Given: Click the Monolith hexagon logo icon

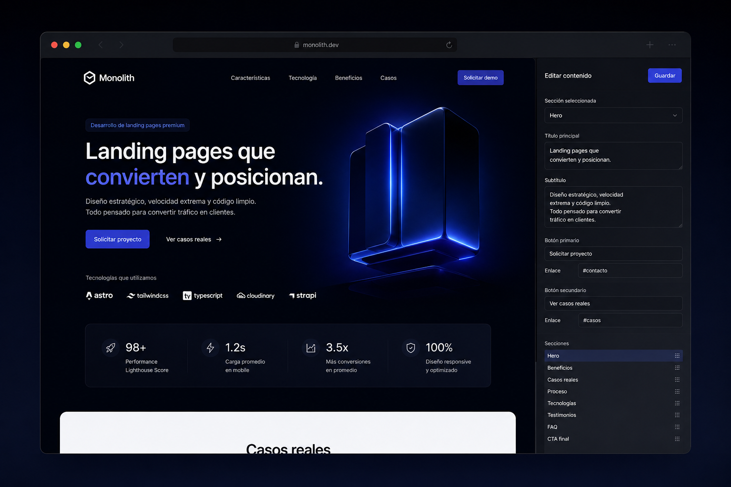Looking at the screenshot, I should point(89,78).
